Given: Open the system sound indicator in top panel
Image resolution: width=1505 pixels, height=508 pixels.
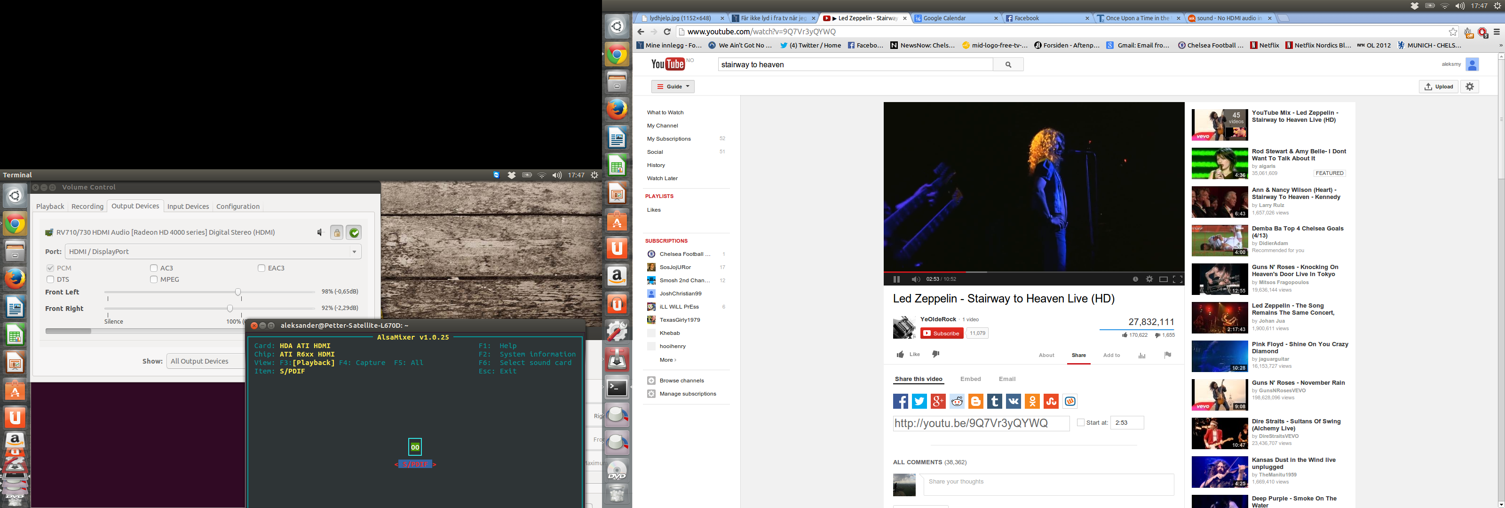Looking at the screenshot, I should pyautogui.click(x=1460, y=6).
